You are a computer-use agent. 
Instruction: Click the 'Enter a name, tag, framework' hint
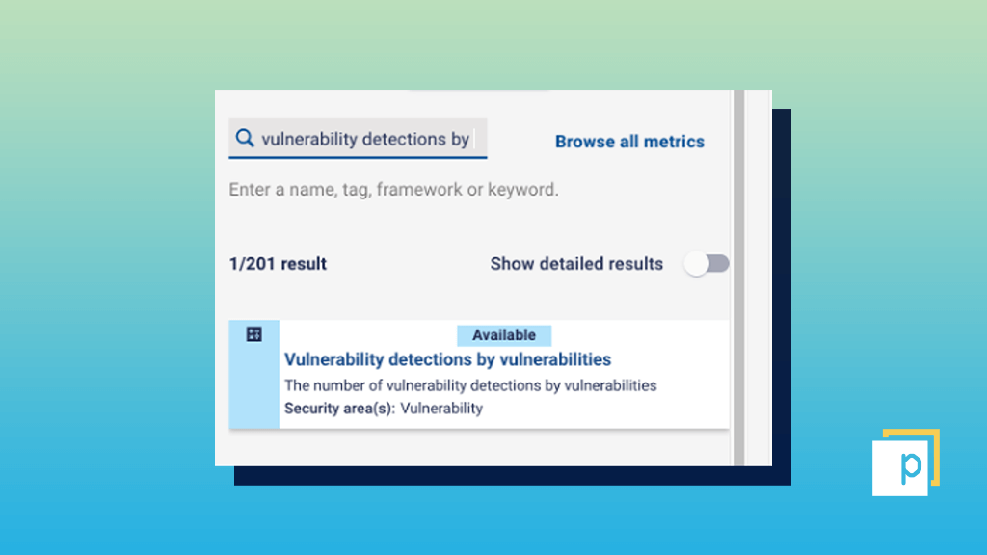pyautogui.click(x=393, y=190)
